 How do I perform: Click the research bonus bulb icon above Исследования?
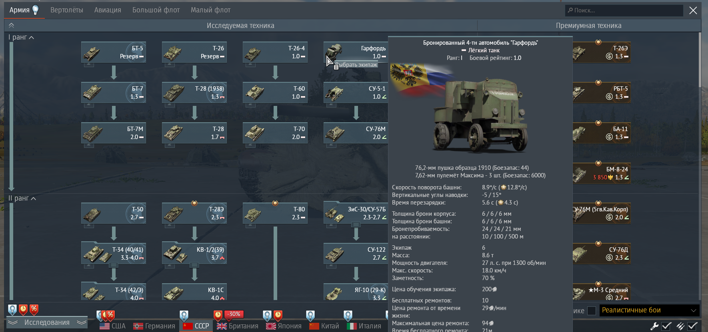pyautogui.click(x=12, y=310)
